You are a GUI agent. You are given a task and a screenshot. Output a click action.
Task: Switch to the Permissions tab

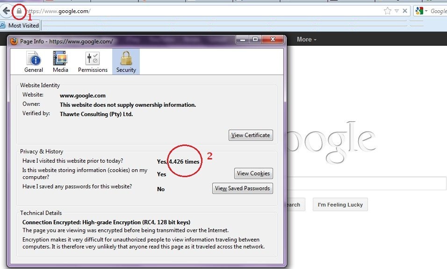click(x=93, y=62)
